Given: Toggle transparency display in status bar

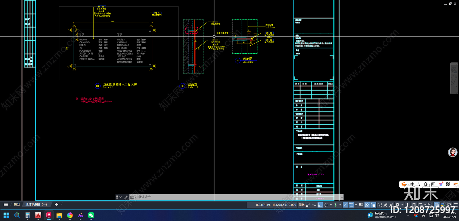Looking at the screenshot, I should coord(367,205).
